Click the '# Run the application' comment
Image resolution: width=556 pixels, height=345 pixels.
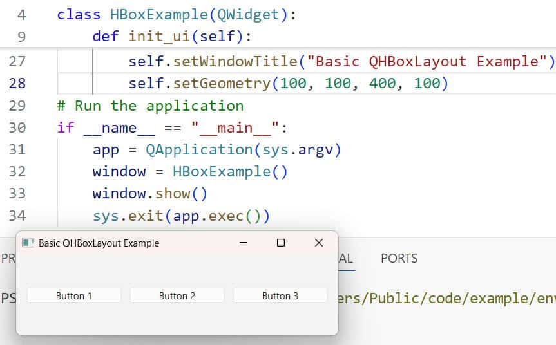150,106
